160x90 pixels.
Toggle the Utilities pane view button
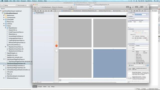(142, 7)
